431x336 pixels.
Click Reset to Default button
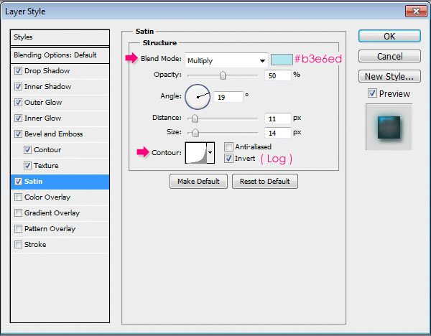pyautogui.click(x=265, y=182)
